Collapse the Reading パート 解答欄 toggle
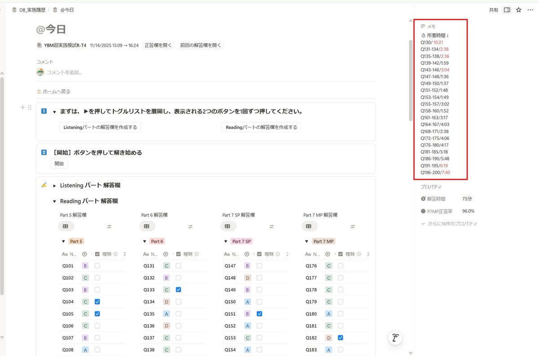This screenshot has width=539, height=356. click(x=54, y=201)
